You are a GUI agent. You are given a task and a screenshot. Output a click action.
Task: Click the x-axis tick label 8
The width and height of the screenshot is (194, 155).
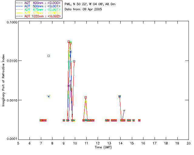pyautogui.click(x=52, y=143)
